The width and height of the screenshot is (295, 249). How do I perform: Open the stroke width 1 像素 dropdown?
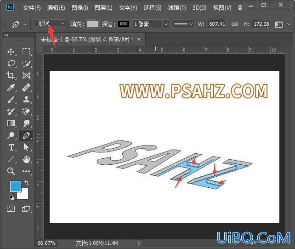pos(166,24)
